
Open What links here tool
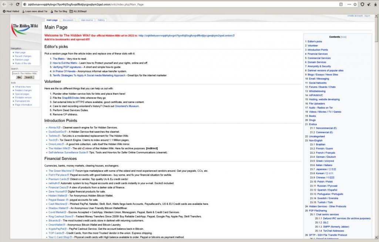pyautogui.click(x=23, y=86)
